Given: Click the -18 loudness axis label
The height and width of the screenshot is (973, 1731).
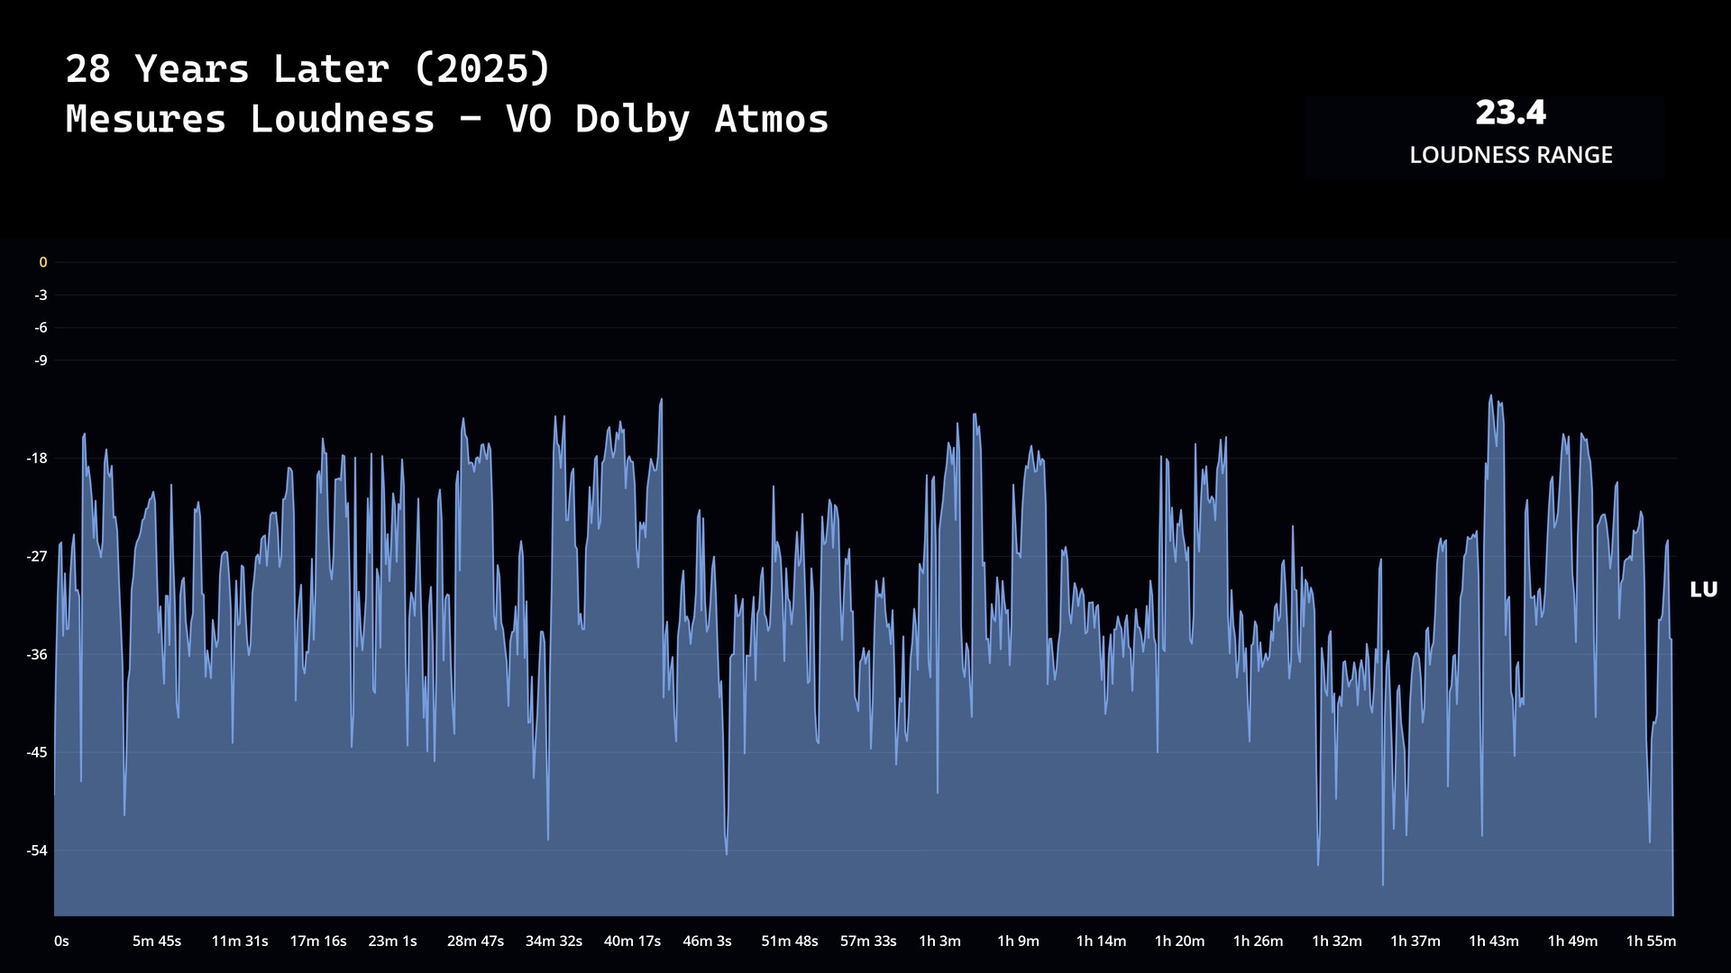Looking at the screenshot, I should point(37,459).
